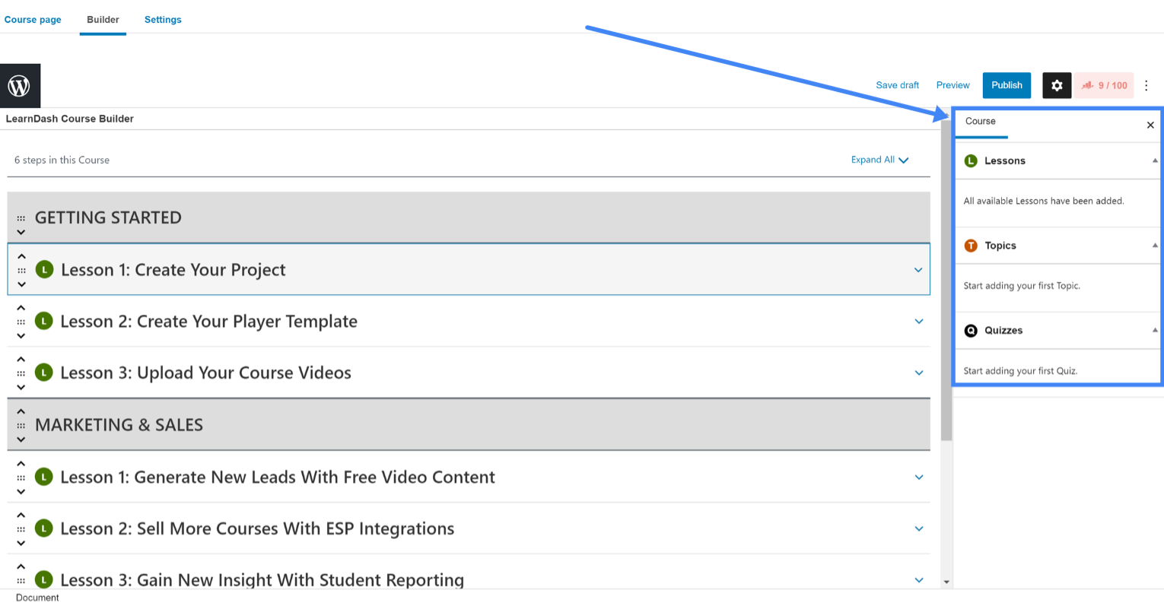
Task: Move MARKETING & SALES section down
Action: [21, 439]
